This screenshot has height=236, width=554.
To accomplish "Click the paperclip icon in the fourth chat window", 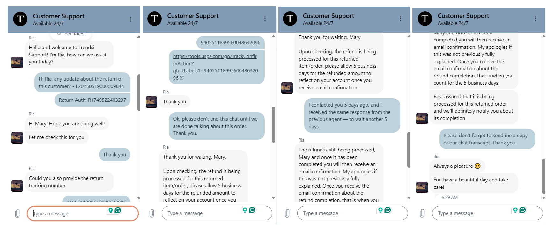I will [x=422, y=213].
